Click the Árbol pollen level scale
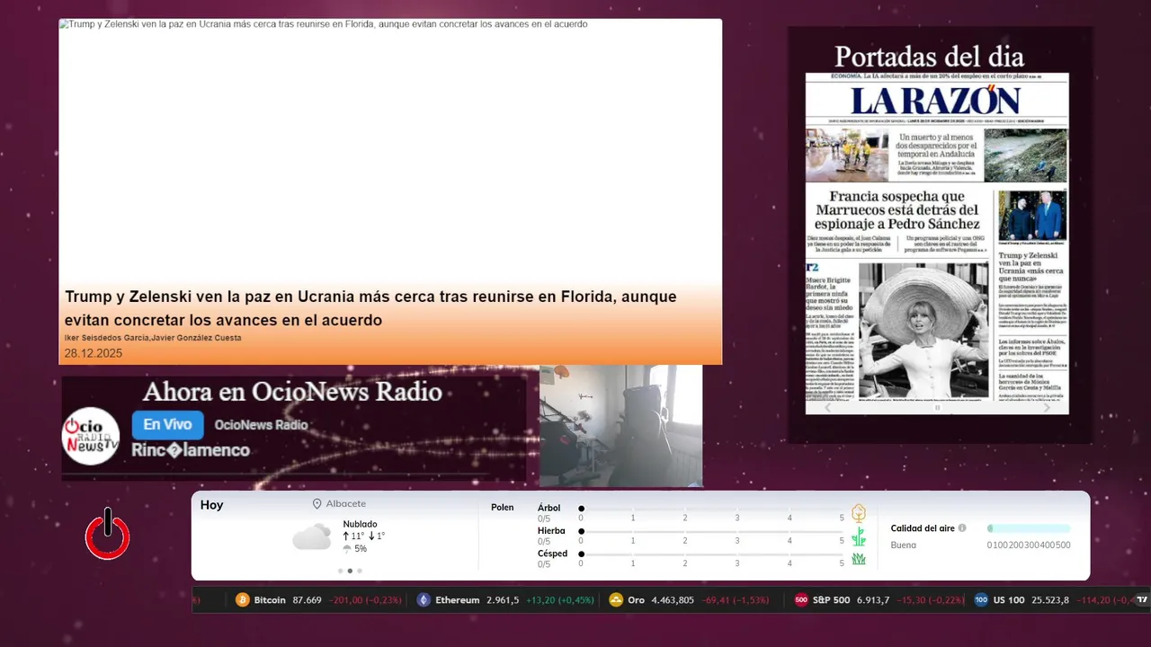Image resolution: width=1151 pixels, height=647 pixels. pos(712,513)
